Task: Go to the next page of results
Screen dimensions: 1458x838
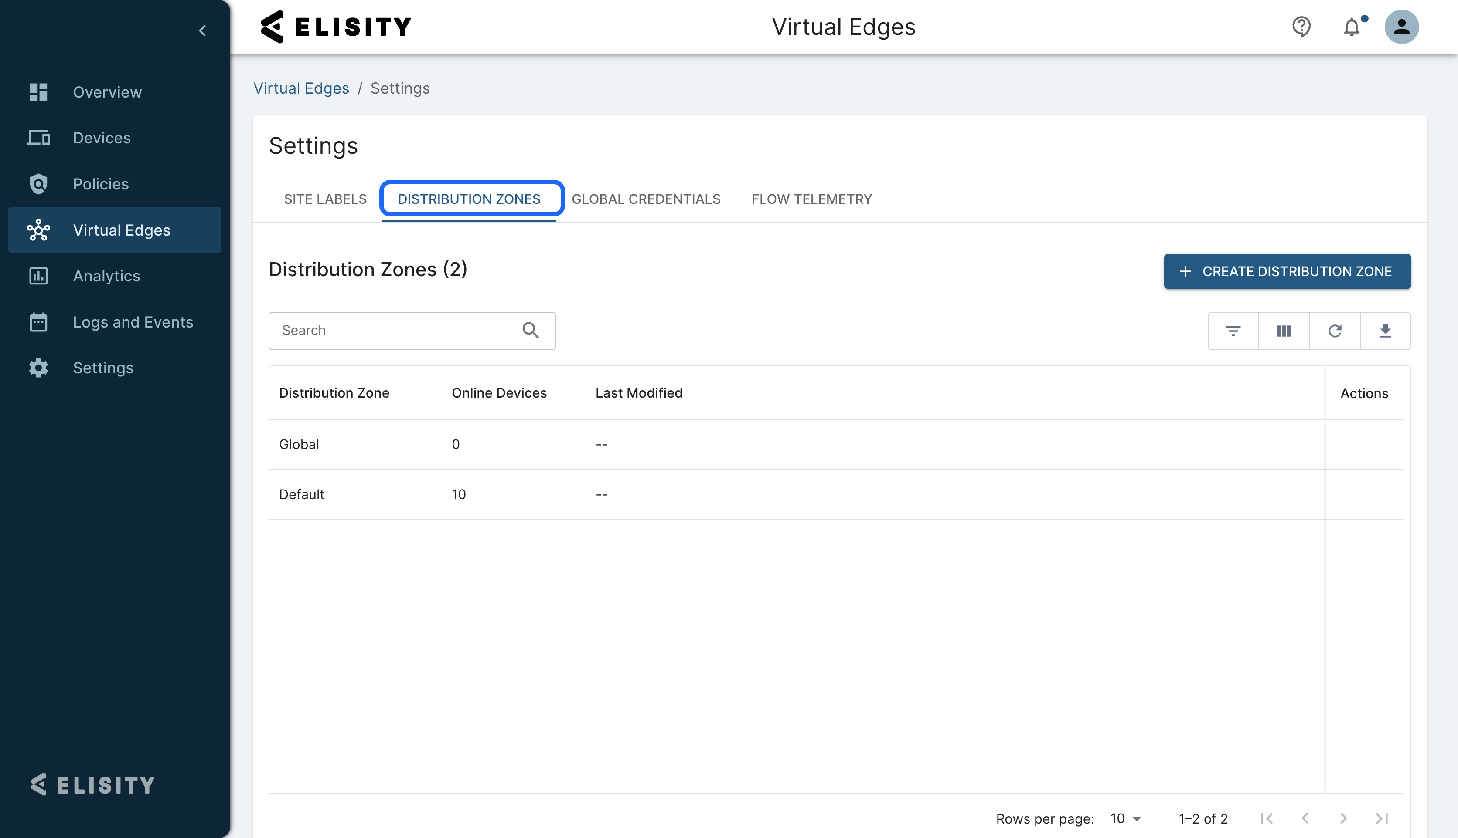Action: (x=1343, y=818)
